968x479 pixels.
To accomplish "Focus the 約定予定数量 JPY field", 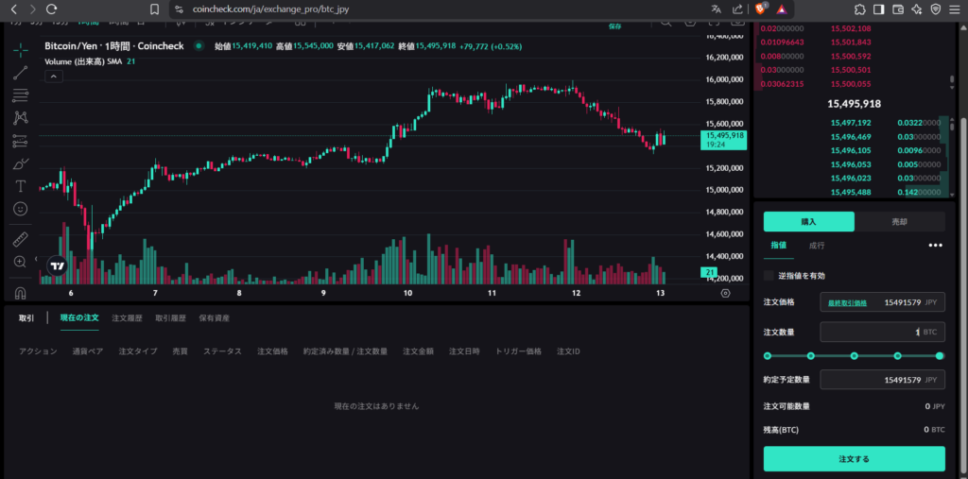I will [882, 379].
